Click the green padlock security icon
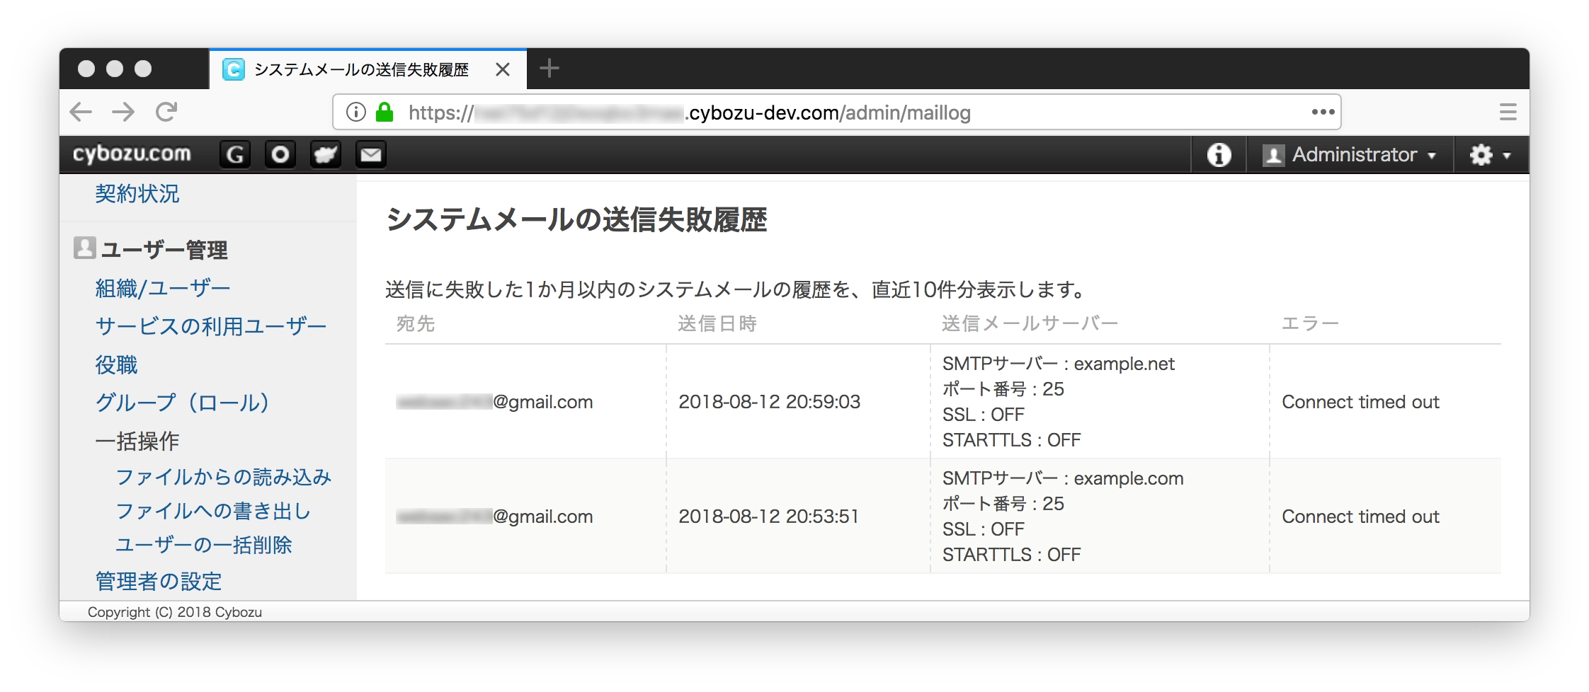This screenshot has width=1589, height=692. (385, 112)
